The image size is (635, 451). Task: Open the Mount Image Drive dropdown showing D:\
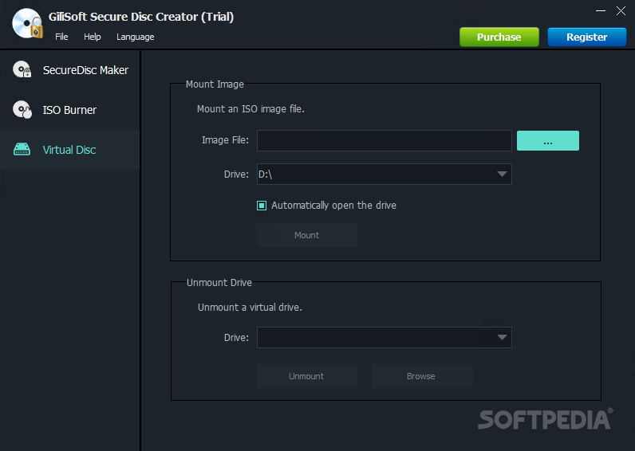[384, 174]
